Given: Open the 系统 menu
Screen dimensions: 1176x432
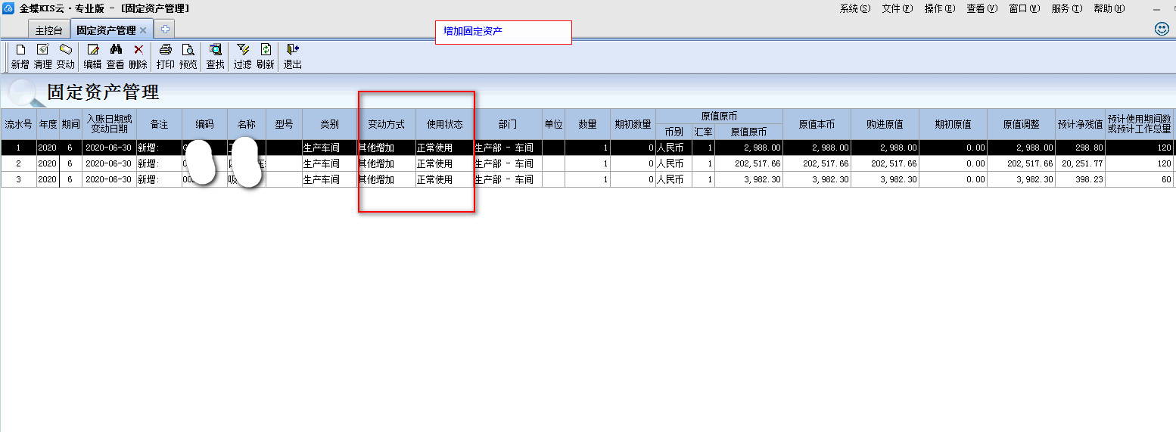Looking at the screenshot, I should [855, 9].
